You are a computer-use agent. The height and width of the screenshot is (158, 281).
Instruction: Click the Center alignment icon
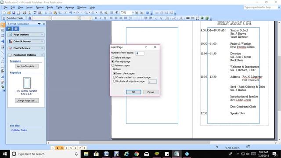pos(116,18)
